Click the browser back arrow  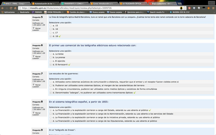(2, 8)
